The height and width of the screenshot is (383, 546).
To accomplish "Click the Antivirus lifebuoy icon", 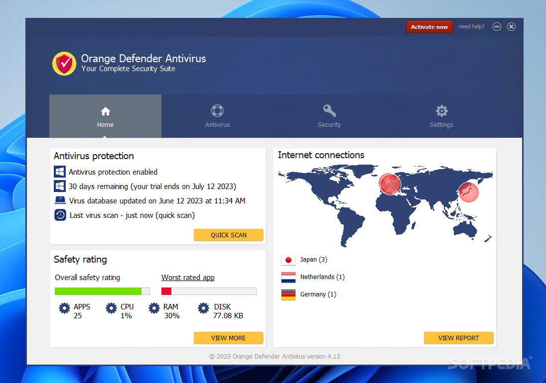I will pos(217,111).
